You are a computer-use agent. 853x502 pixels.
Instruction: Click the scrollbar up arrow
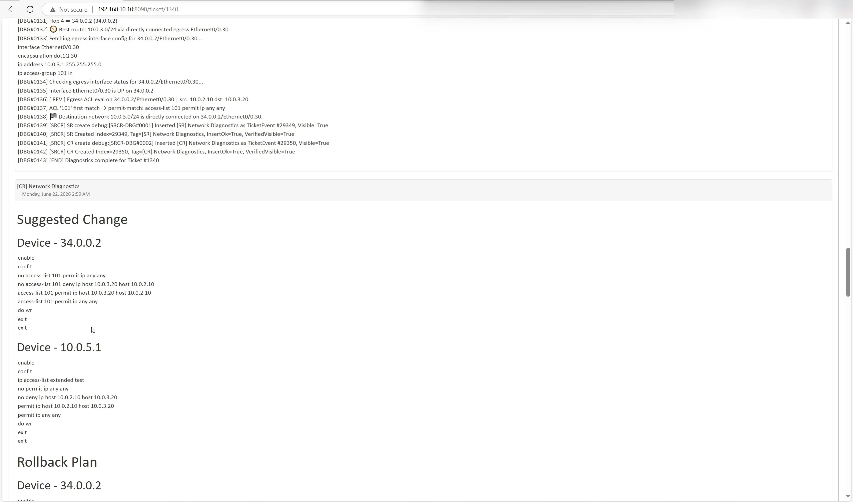[848, 23]
